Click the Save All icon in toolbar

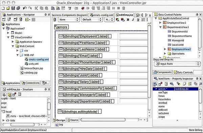pyautogui.click(x=18, y=8)
